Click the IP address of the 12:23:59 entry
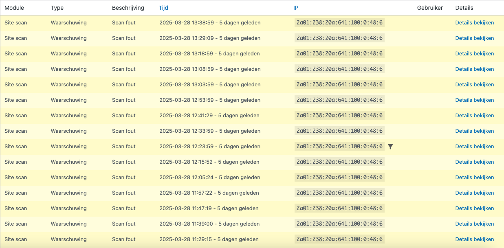Screen dimensions: 504x248 [x=339, y=147]
